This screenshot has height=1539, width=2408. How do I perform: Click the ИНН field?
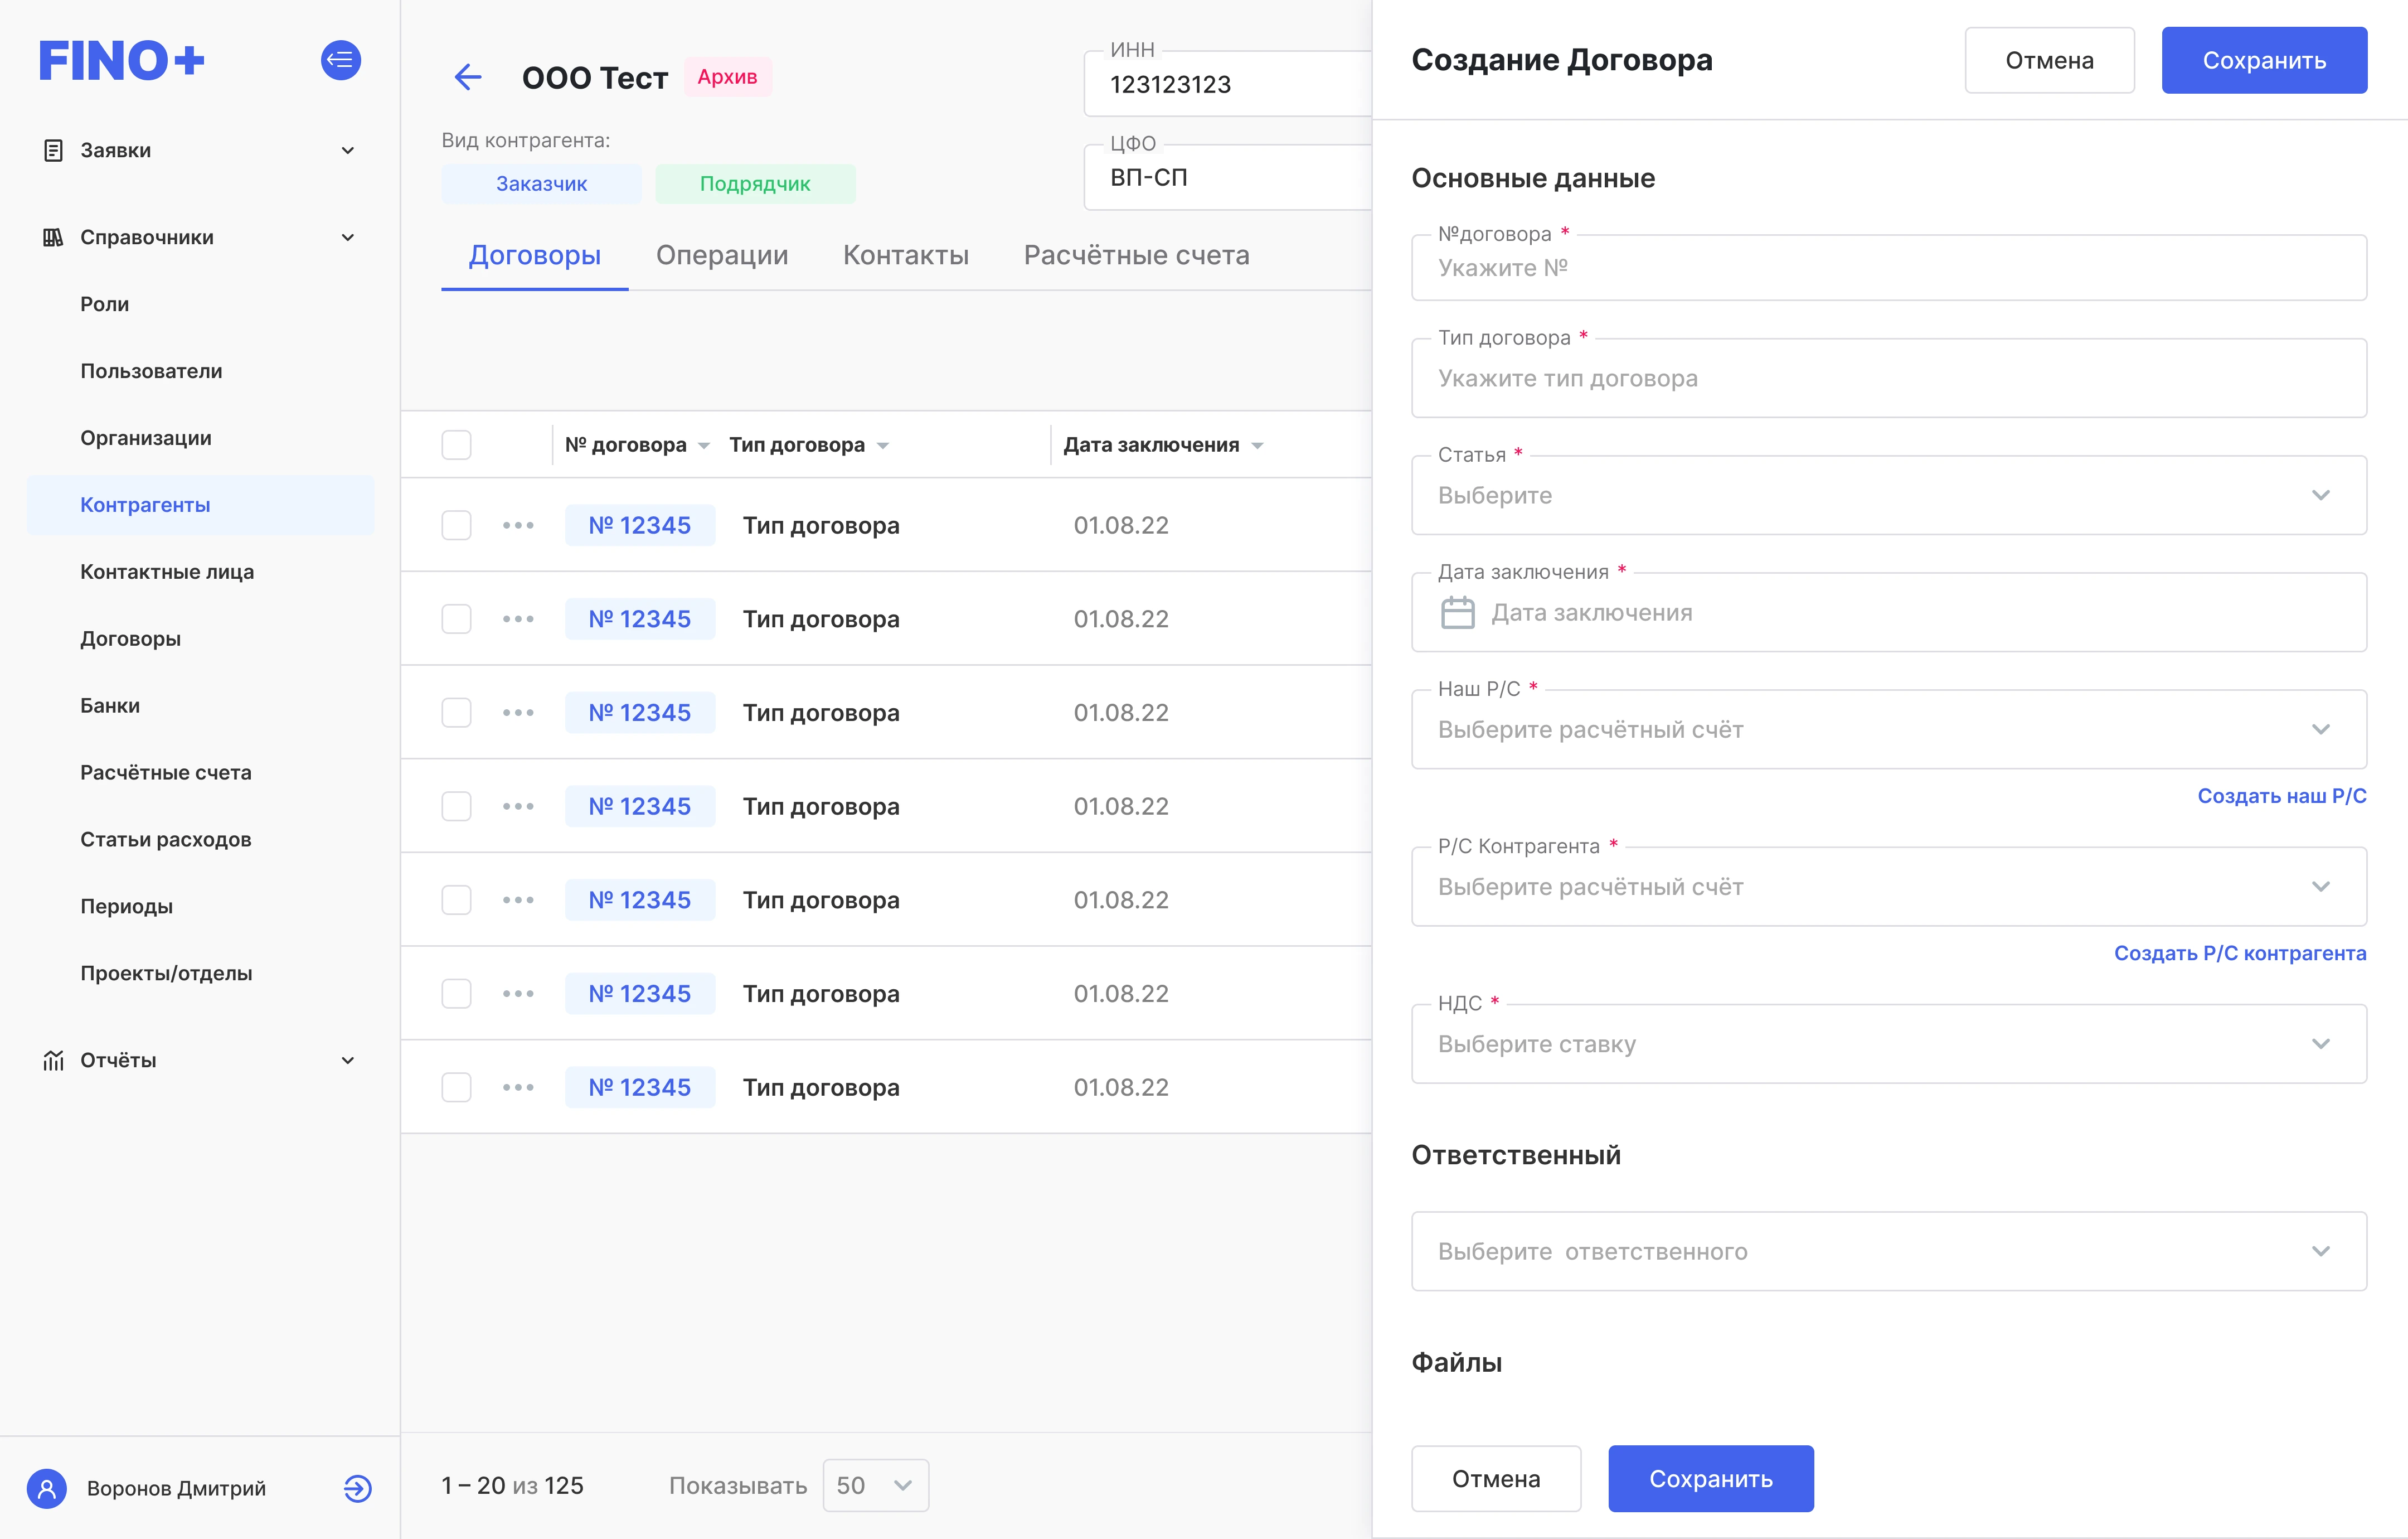[1228, 84]
